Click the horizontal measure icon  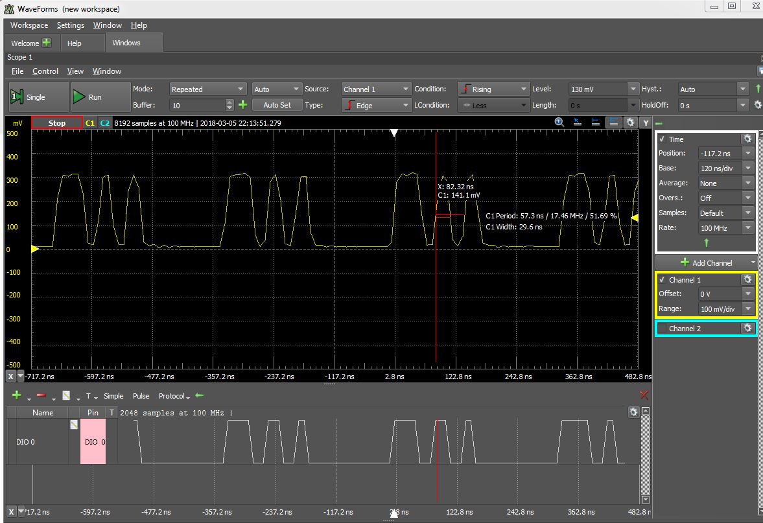coord(596,122)
